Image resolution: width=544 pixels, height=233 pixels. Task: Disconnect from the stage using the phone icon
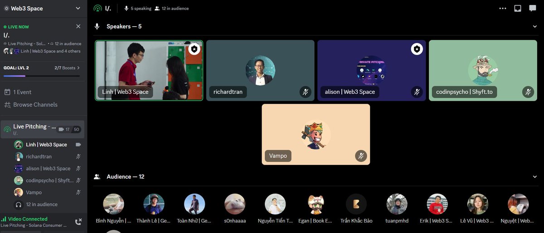[78, 222]
